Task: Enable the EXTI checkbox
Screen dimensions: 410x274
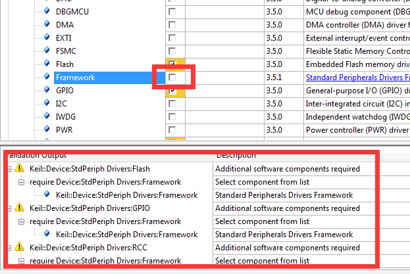Action: click(172, 38)
